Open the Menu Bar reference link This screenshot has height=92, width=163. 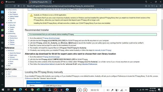click(12, 25)
